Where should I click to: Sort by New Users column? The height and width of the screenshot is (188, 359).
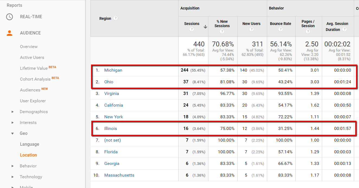[251, 24]
